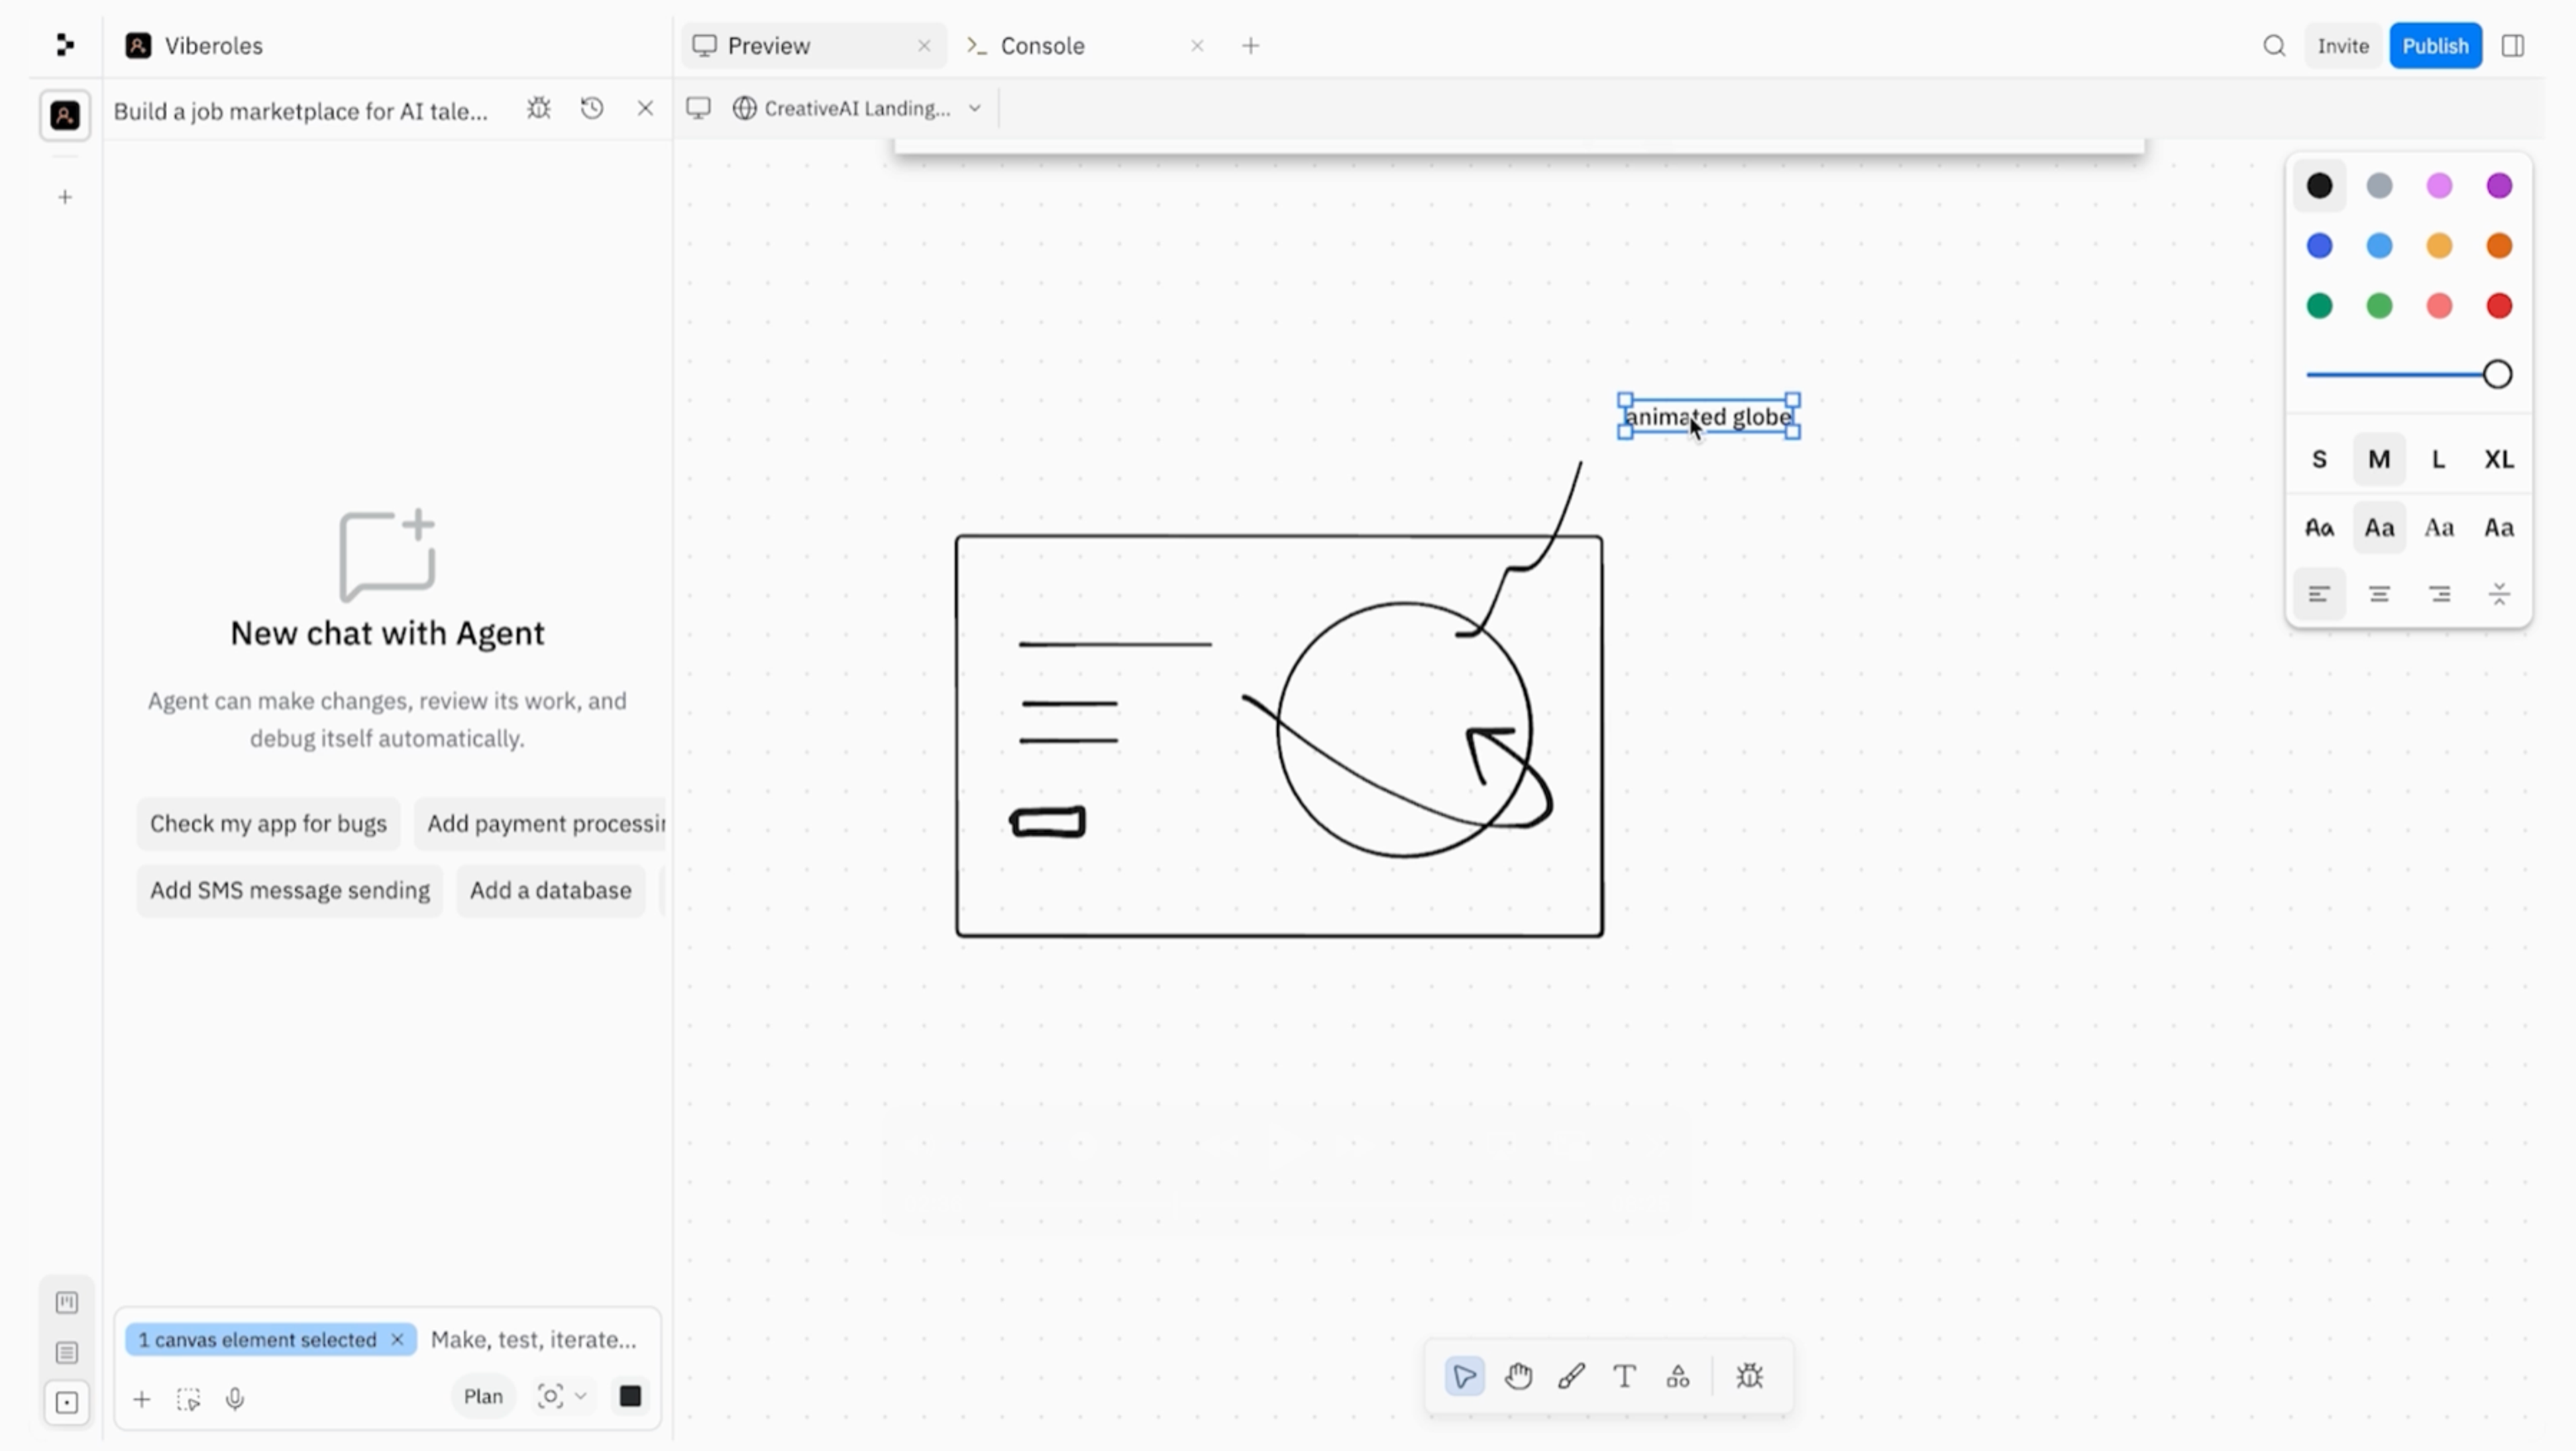Toggle the right sidebar panel icon

pyautogui.click(x=2512, y=46)
